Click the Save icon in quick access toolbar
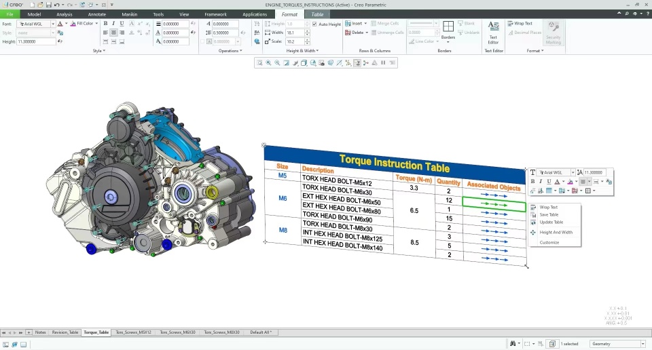The height and width of the screenshot is (350, 652). (x=48, y=5)
